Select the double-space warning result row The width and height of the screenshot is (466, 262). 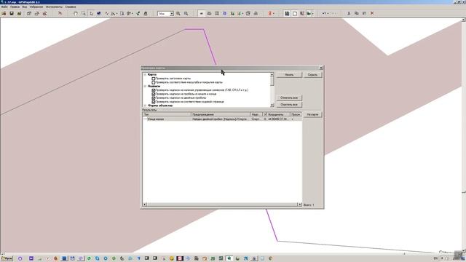tap(222, 119)
